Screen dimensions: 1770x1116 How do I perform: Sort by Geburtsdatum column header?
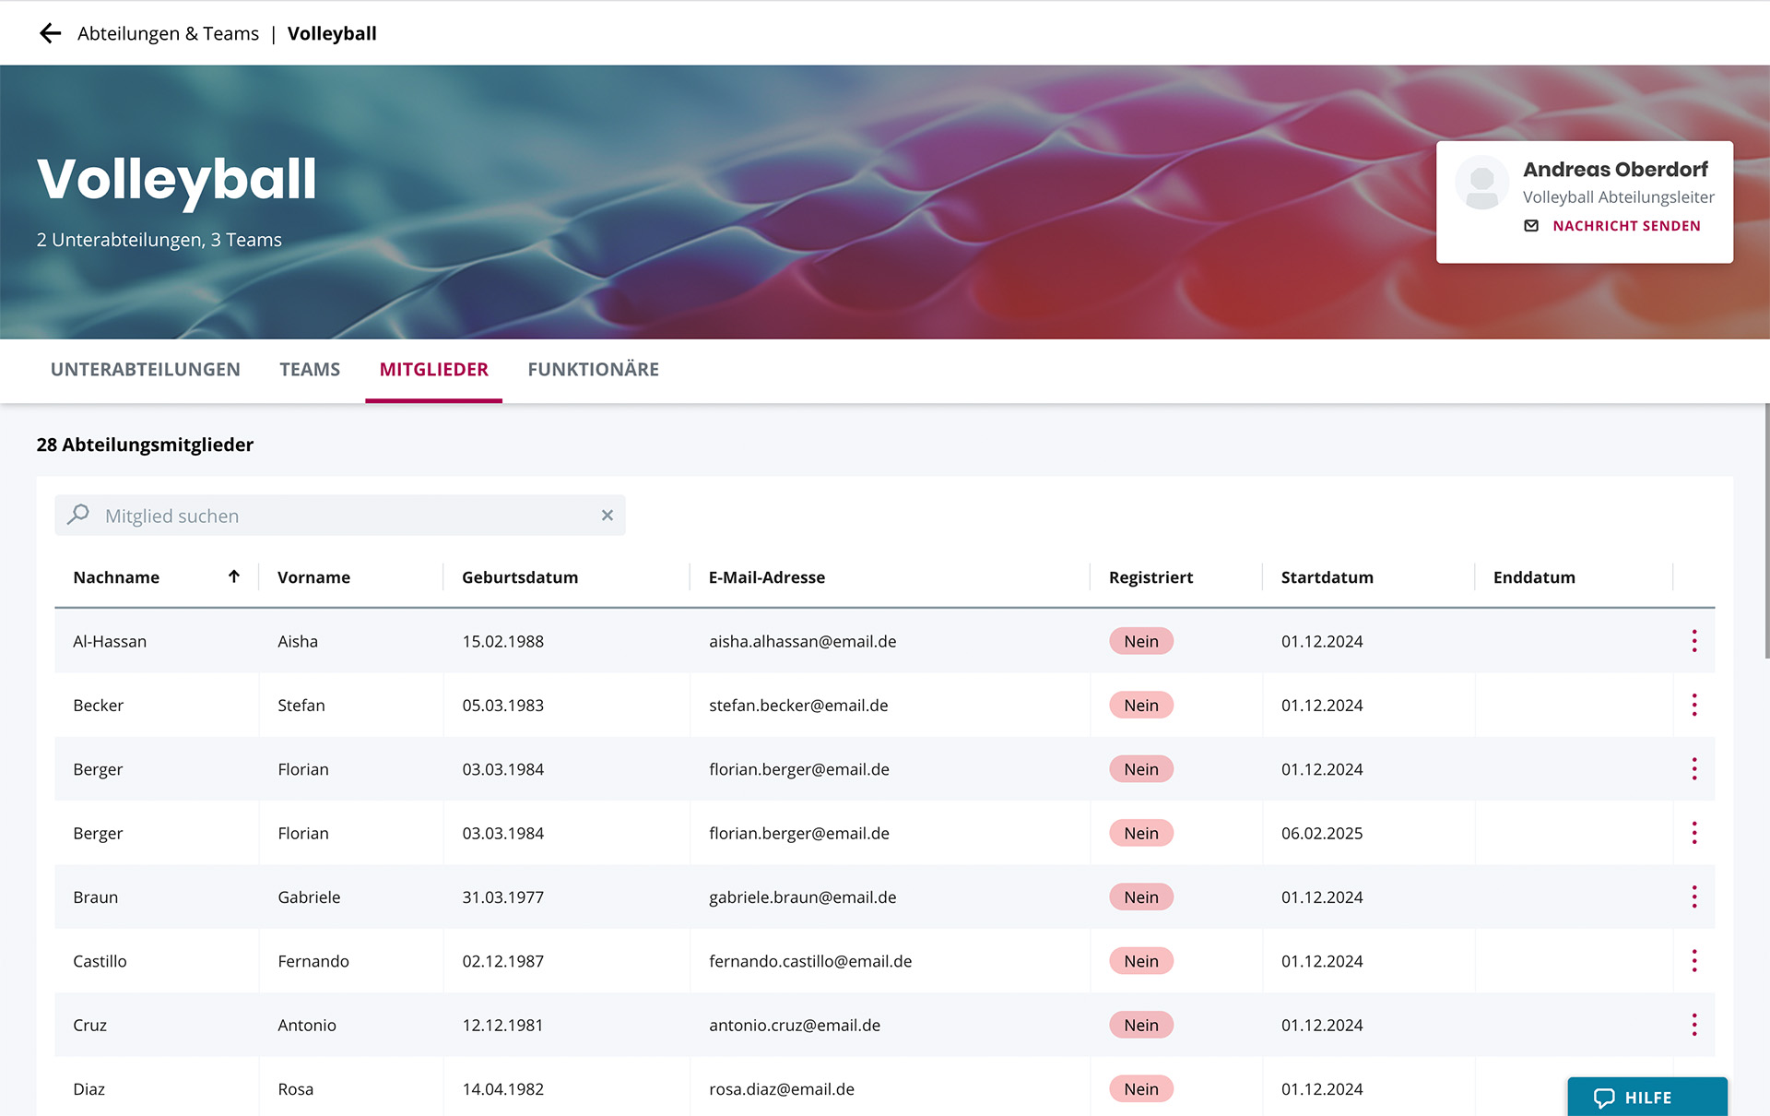tap(520, 577)
